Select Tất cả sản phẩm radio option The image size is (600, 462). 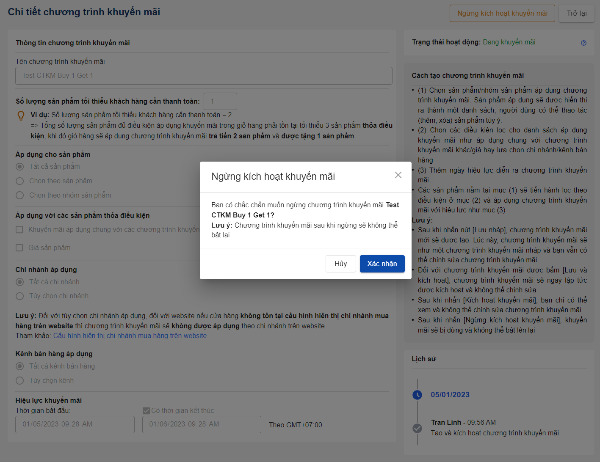(19, 167)
